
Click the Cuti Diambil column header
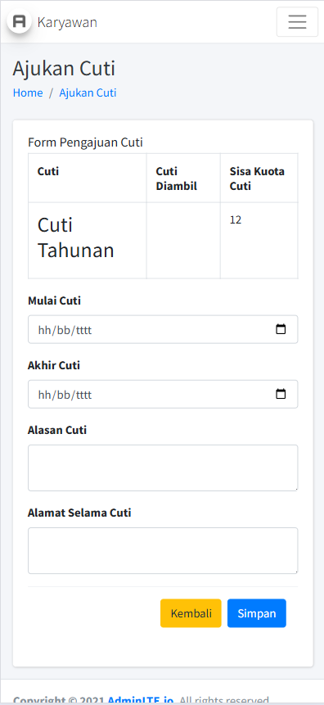pos(183,179)
